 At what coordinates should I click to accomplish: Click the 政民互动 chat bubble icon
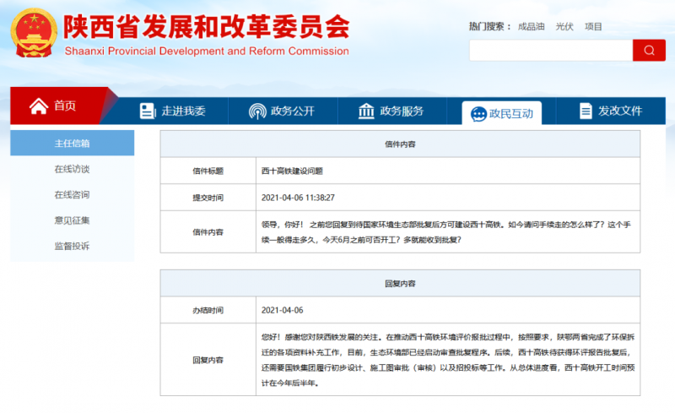pyautogui.click(x=478, y=113)
